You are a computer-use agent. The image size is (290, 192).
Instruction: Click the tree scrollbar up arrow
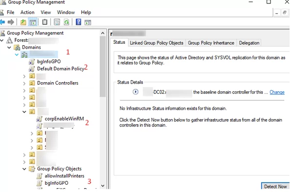(x=103, y=33)
